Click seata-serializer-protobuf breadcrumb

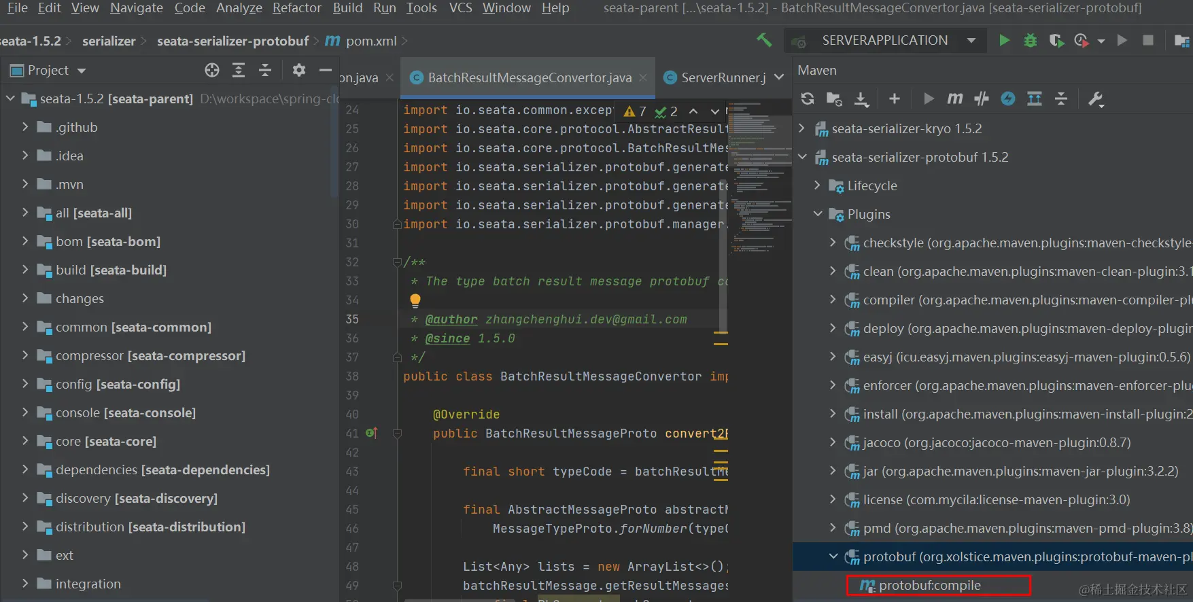click(x=232, y=41)
